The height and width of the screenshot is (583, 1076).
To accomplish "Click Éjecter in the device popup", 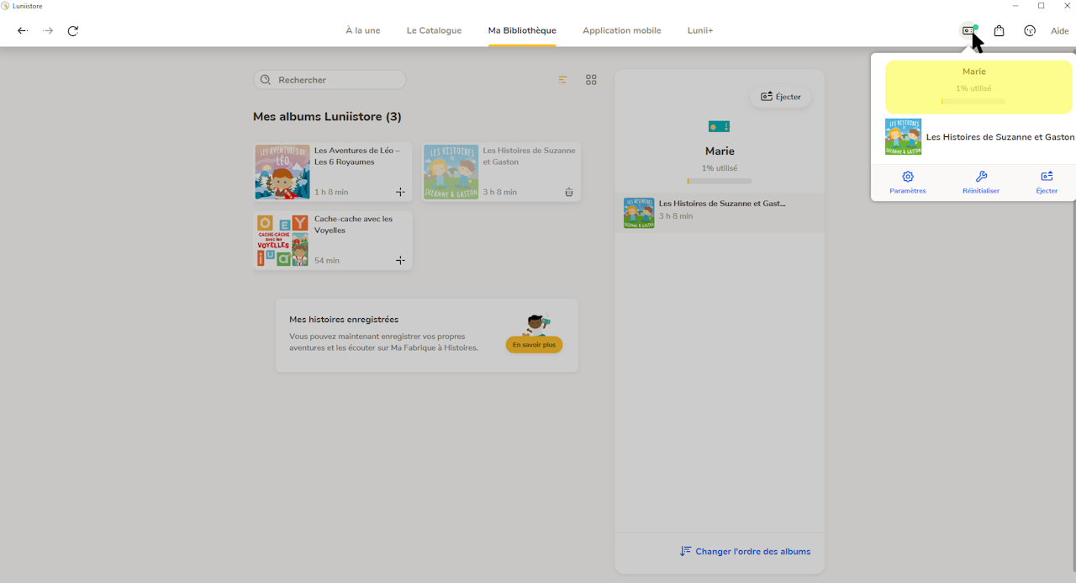I will click(x=1047, y=183).
